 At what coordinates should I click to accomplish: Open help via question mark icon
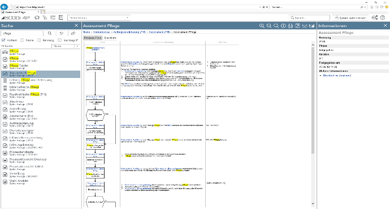point(383,18)
